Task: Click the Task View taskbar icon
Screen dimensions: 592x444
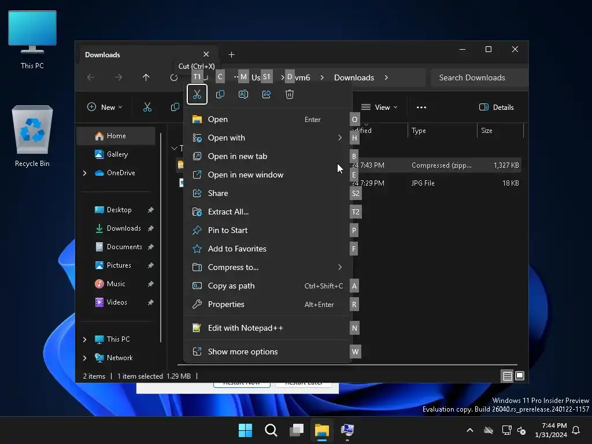Action: click(297, 430)
